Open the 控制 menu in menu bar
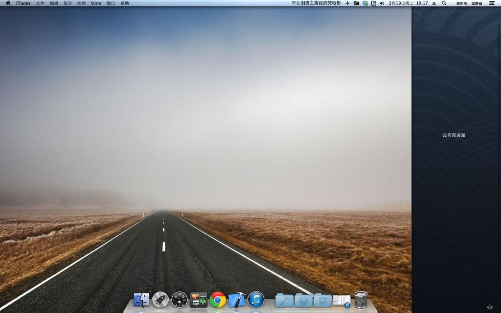Screen dimensions: 501x313 pos(81,3)
